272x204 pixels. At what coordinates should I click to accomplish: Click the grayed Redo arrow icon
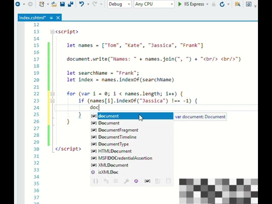click(95, 4)
